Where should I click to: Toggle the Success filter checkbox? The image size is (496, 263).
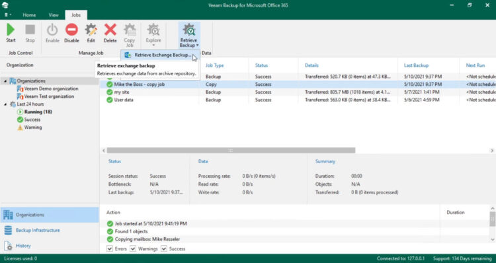164,248
